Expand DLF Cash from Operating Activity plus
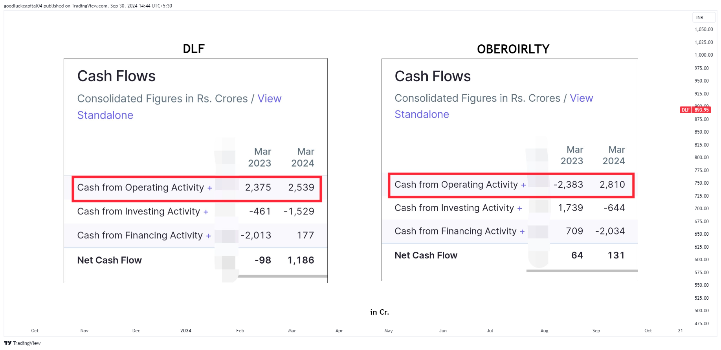Viewport: 721px width, 350px height. 210,188
